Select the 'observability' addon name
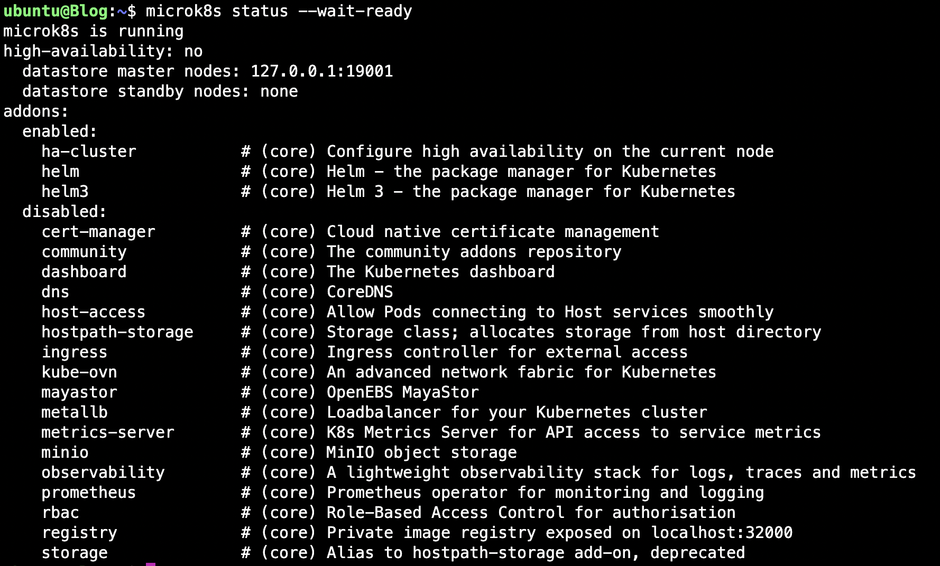 pyautogui.click(x=103, y=473)
